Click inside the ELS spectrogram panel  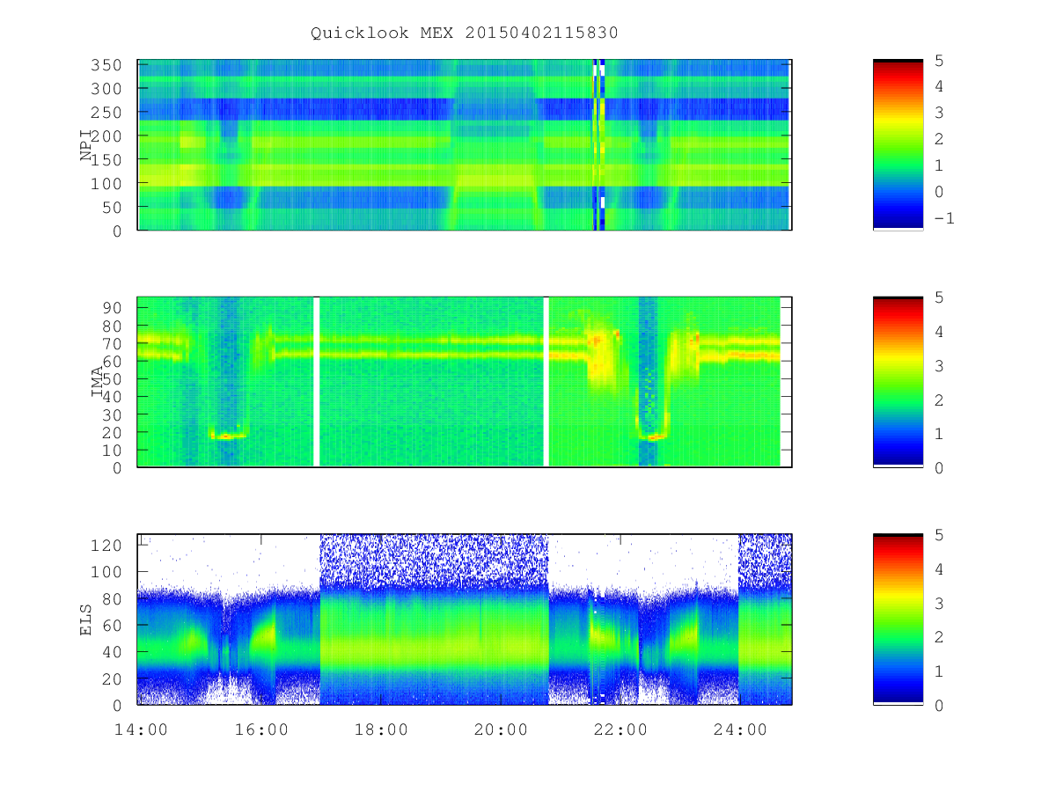click(x=465, y=619)
